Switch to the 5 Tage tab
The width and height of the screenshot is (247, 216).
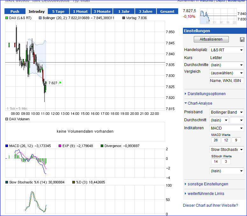(58, 11)
